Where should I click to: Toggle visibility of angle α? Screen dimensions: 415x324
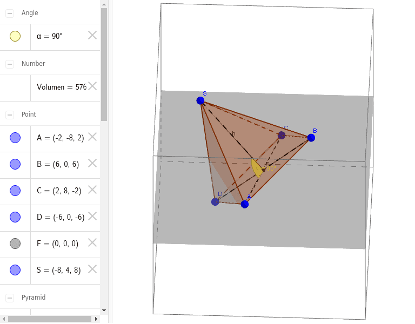click(15, 36)
